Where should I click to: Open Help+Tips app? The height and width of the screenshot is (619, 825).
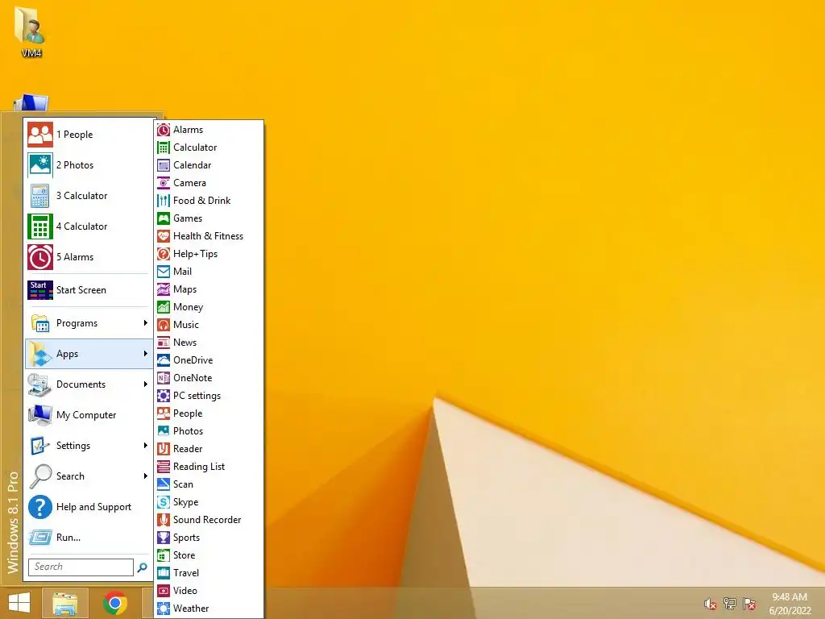209,254
